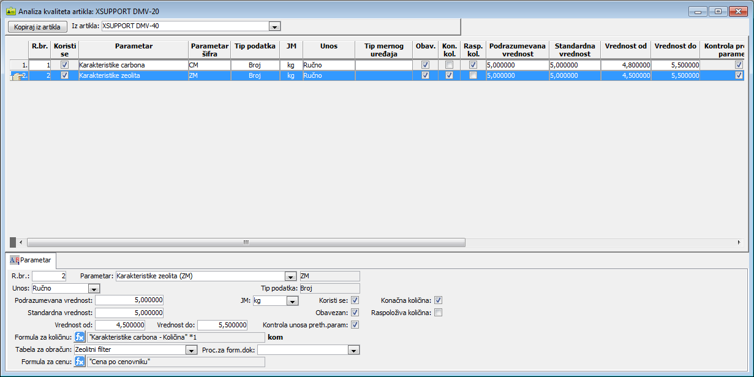Click the Parametar tab icon
This screenshot has width=754, height=377.
[x=14, y=260]
